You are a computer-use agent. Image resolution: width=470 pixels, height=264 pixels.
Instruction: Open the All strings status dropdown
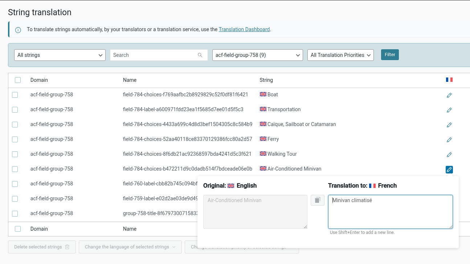(x=60, y=55)
